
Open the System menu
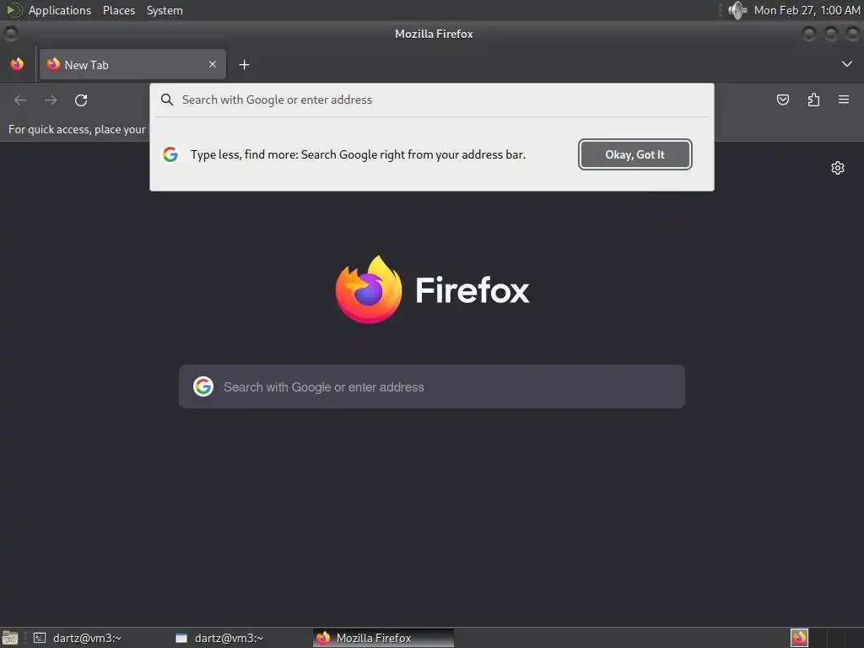point(165,10)
